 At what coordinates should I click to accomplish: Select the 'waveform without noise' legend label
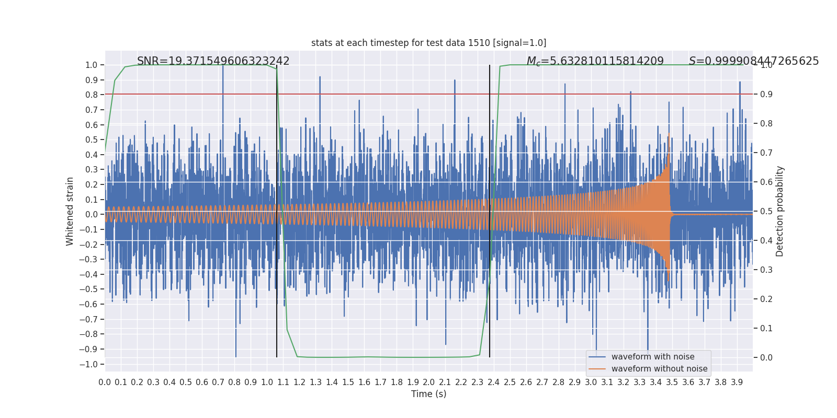(x=659, y=369)
